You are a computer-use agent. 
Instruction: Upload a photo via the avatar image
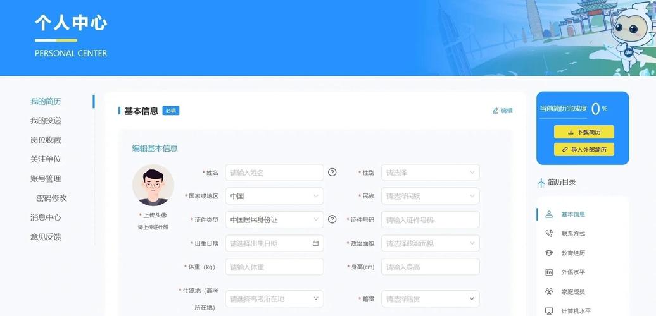click(153, 185)
